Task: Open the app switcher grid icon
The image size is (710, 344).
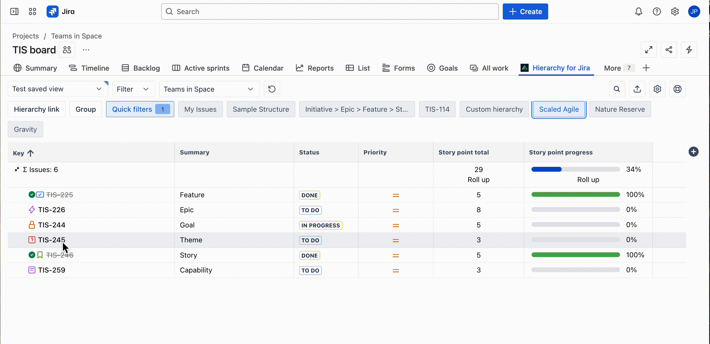Action: click(32, 11)
